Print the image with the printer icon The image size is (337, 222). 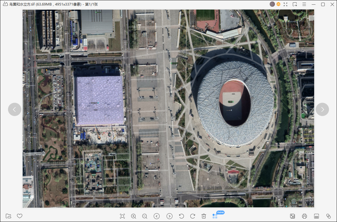304,216
